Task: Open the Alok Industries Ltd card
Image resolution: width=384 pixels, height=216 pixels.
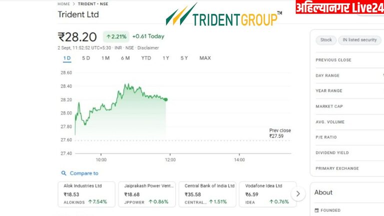Action: click(x=86, y=194)
